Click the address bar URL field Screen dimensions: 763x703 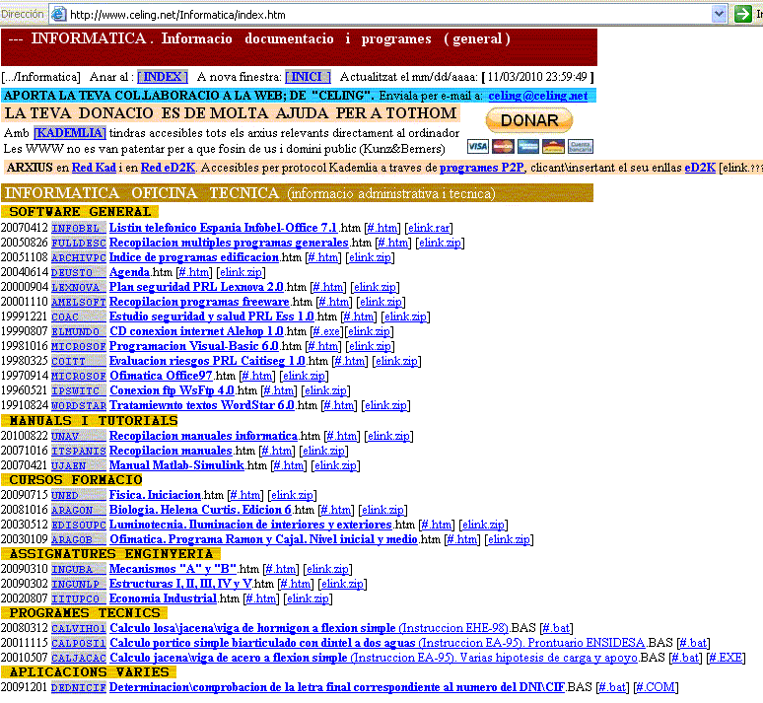[389, 14]
